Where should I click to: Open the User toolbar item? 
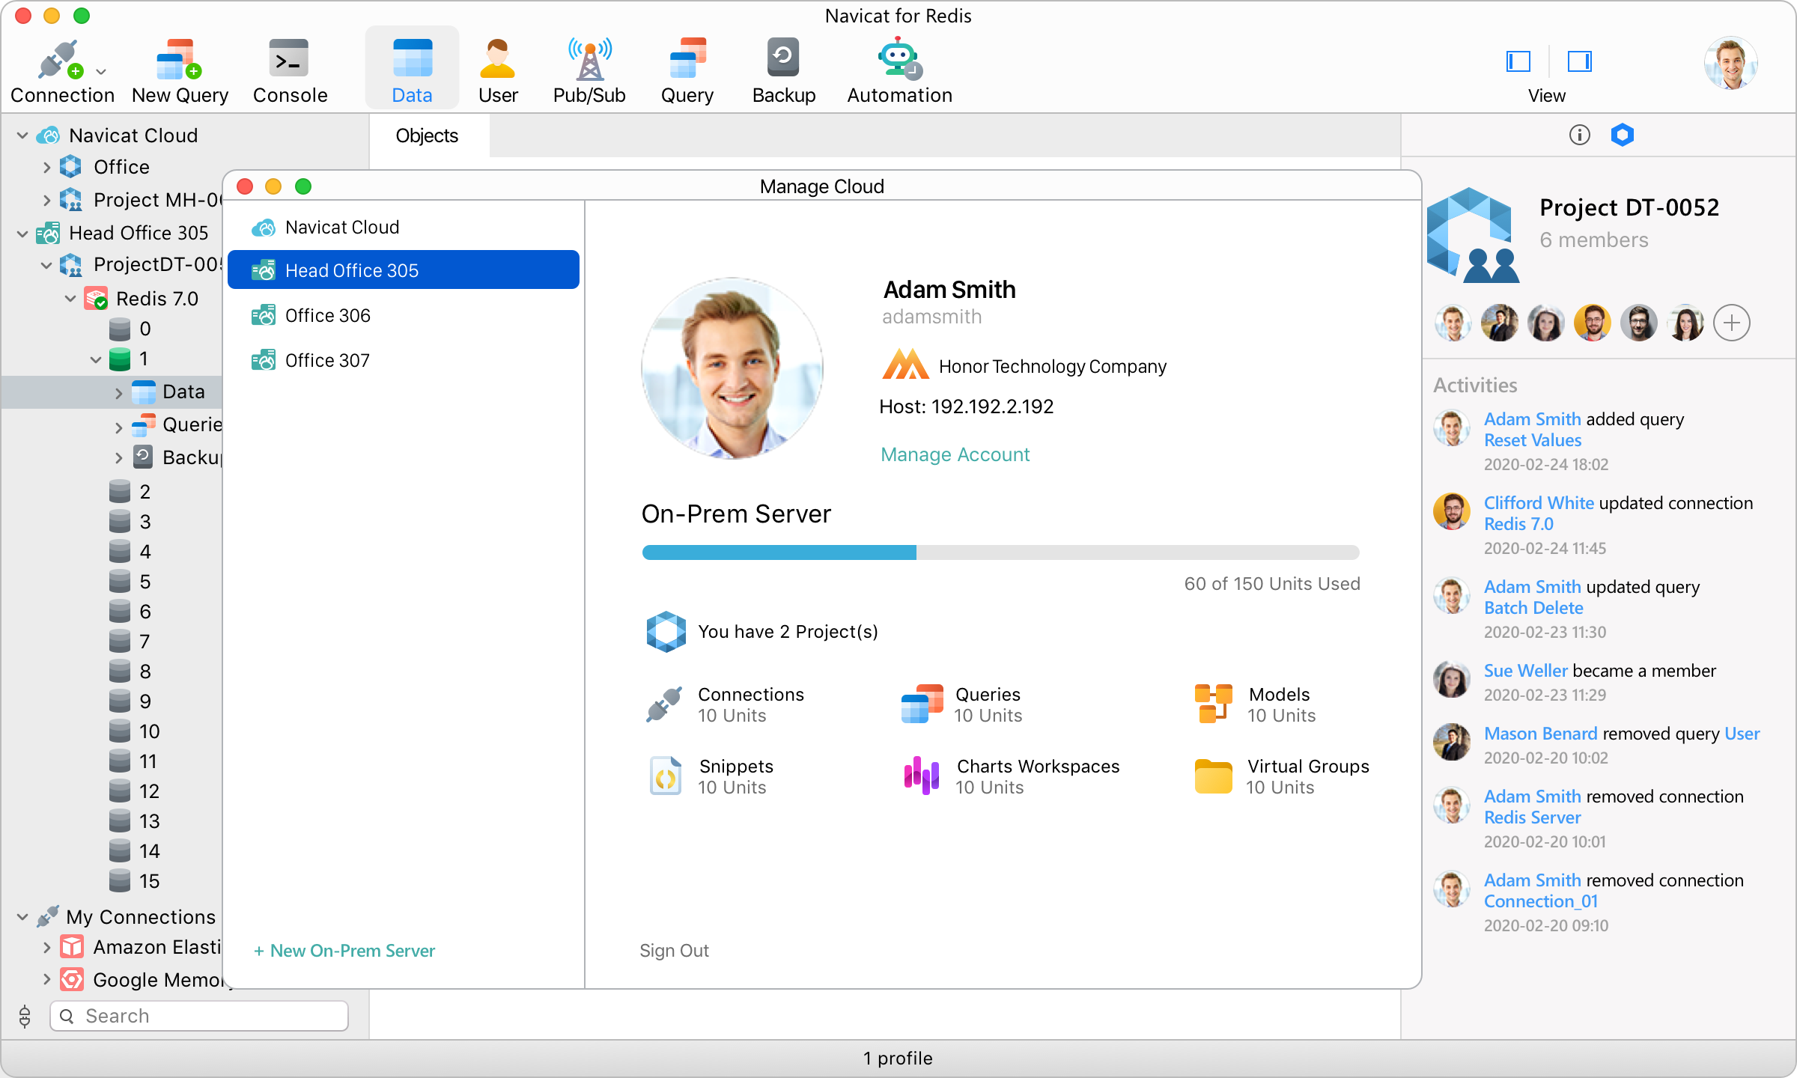point(498,71)
